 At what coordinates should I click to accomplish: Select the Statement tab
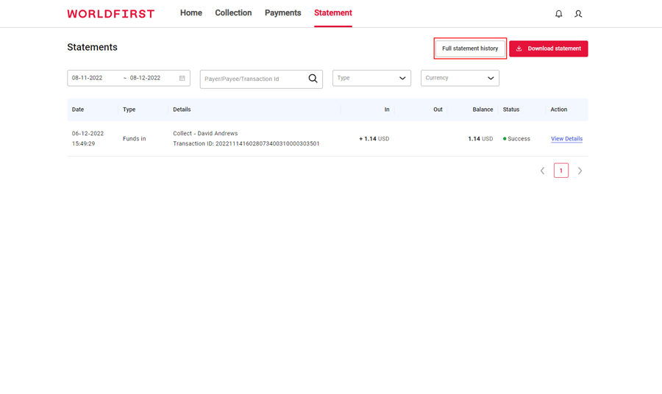332,13
